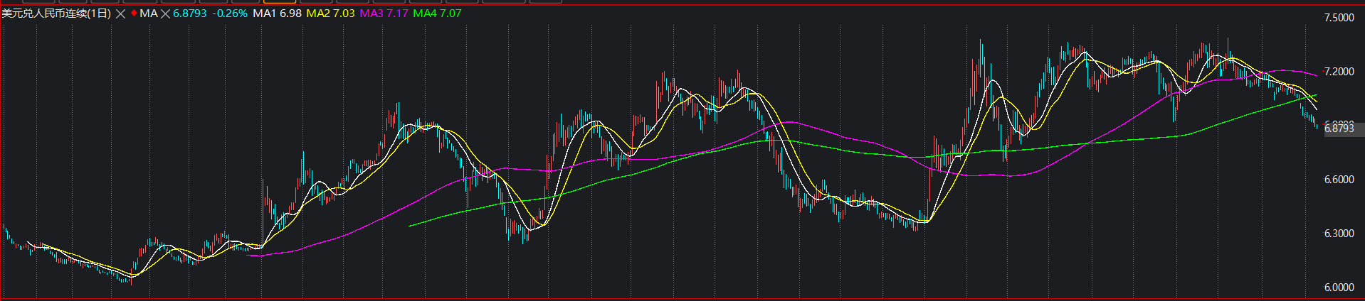
Task: Select the green MA4 7.07 legend
Action: pos(437,13)
